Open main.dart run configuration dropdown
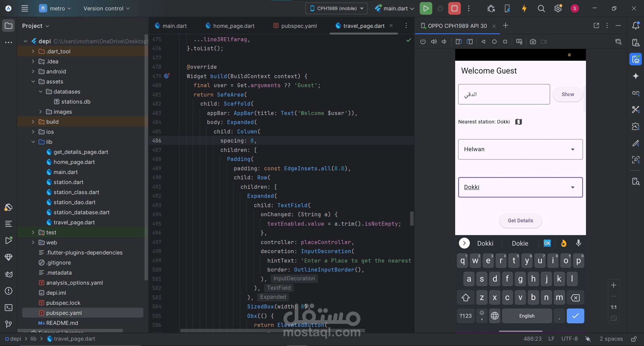This screenshot has height=346, width=644. (x=394, y=8)
